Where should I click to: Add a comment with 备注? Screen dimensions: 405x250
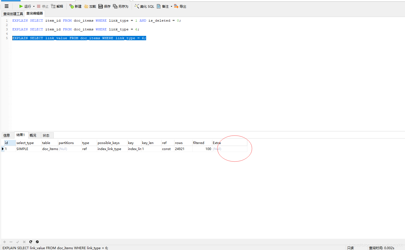(x=163, y=6)
